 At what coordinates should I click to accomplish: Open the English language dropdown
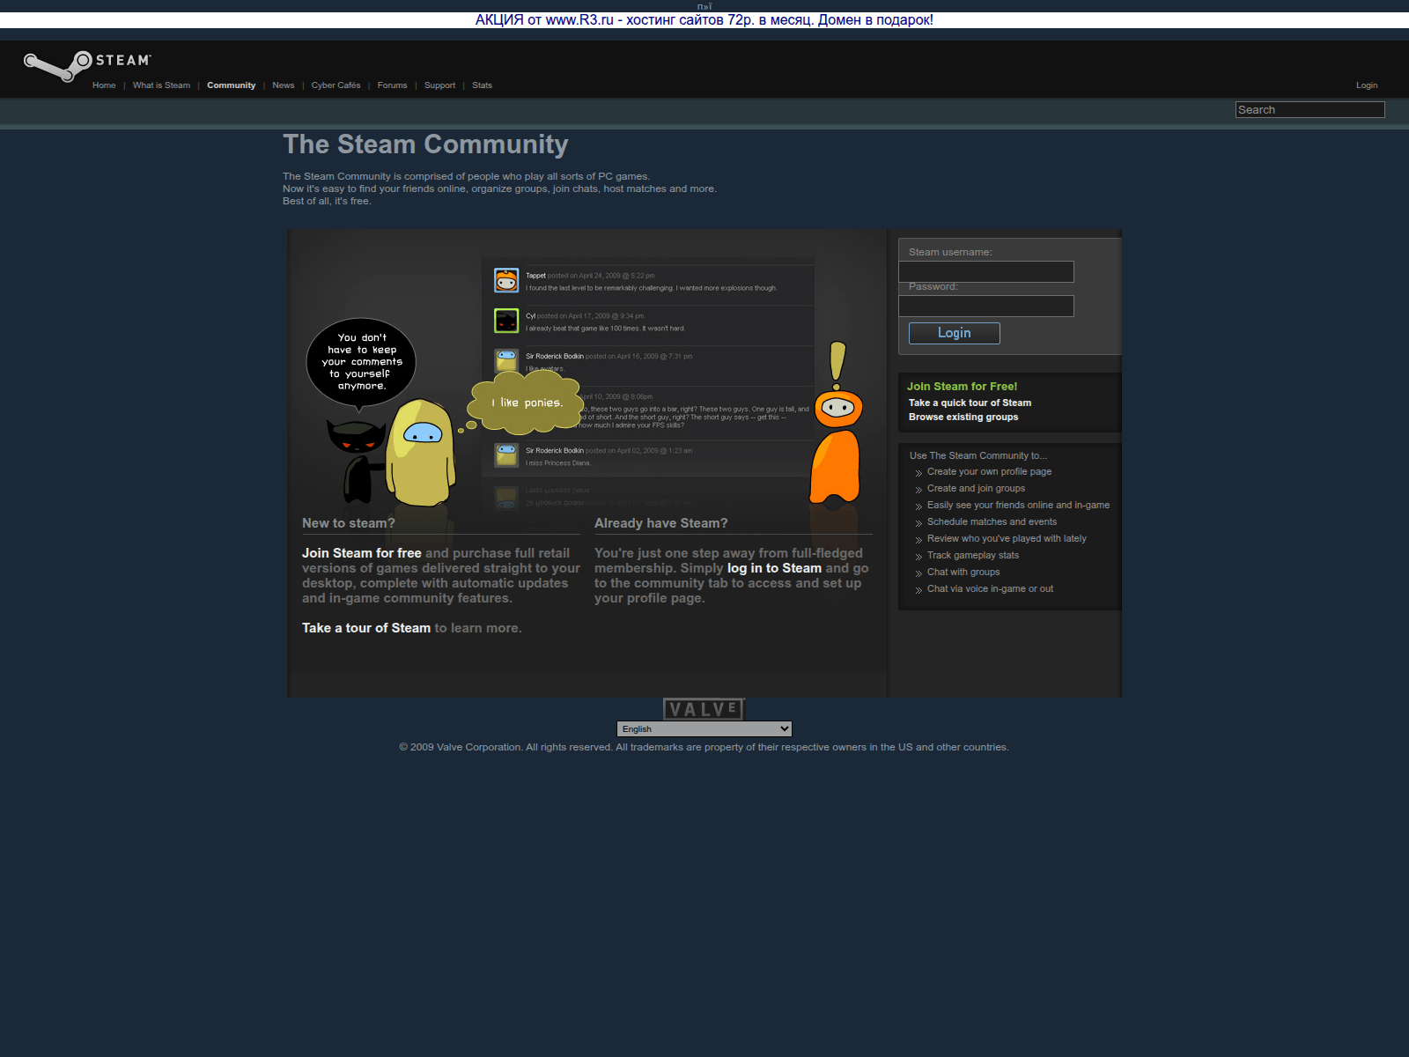tap(704, 729)
